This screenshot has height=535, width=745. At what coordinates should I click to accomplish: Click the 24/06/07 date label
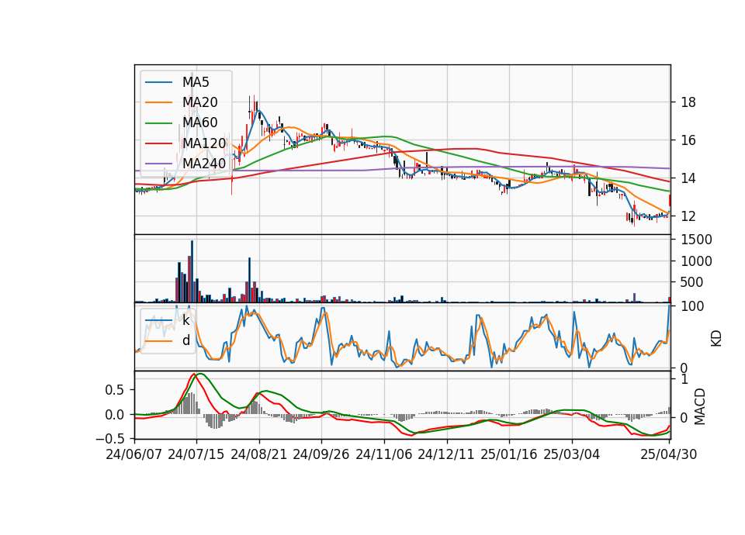pos(134,454)
